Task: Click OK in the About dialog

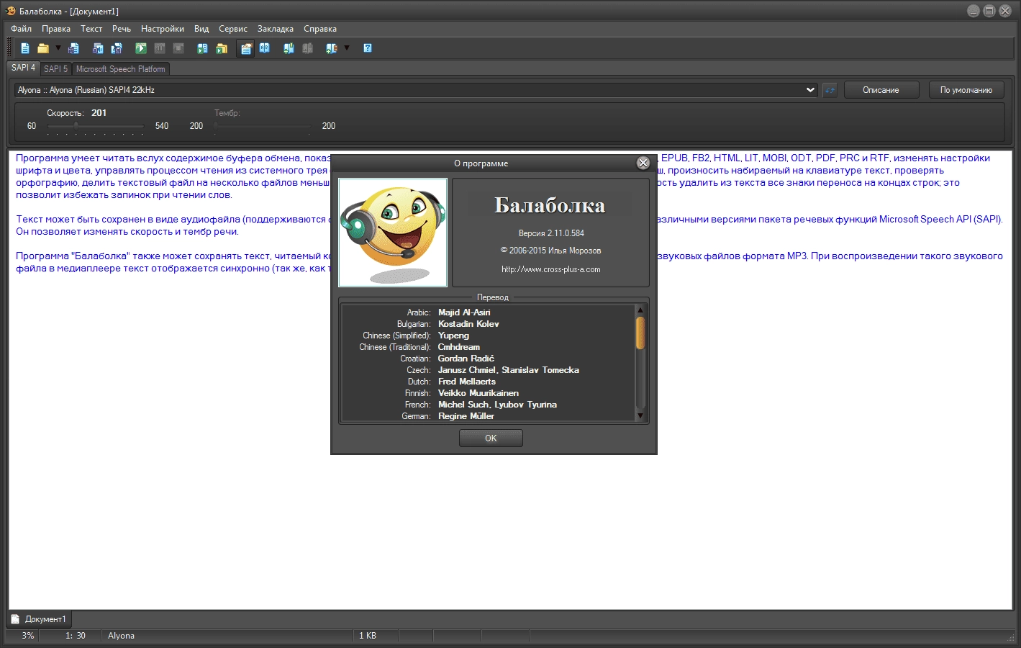Action: (491, 438)
